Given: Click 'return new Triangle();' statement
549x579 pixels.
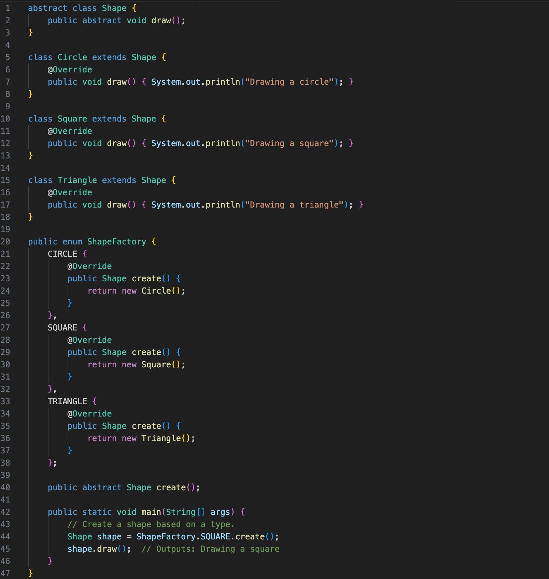Looking at the screenshot, I should [x=141, y=438].
